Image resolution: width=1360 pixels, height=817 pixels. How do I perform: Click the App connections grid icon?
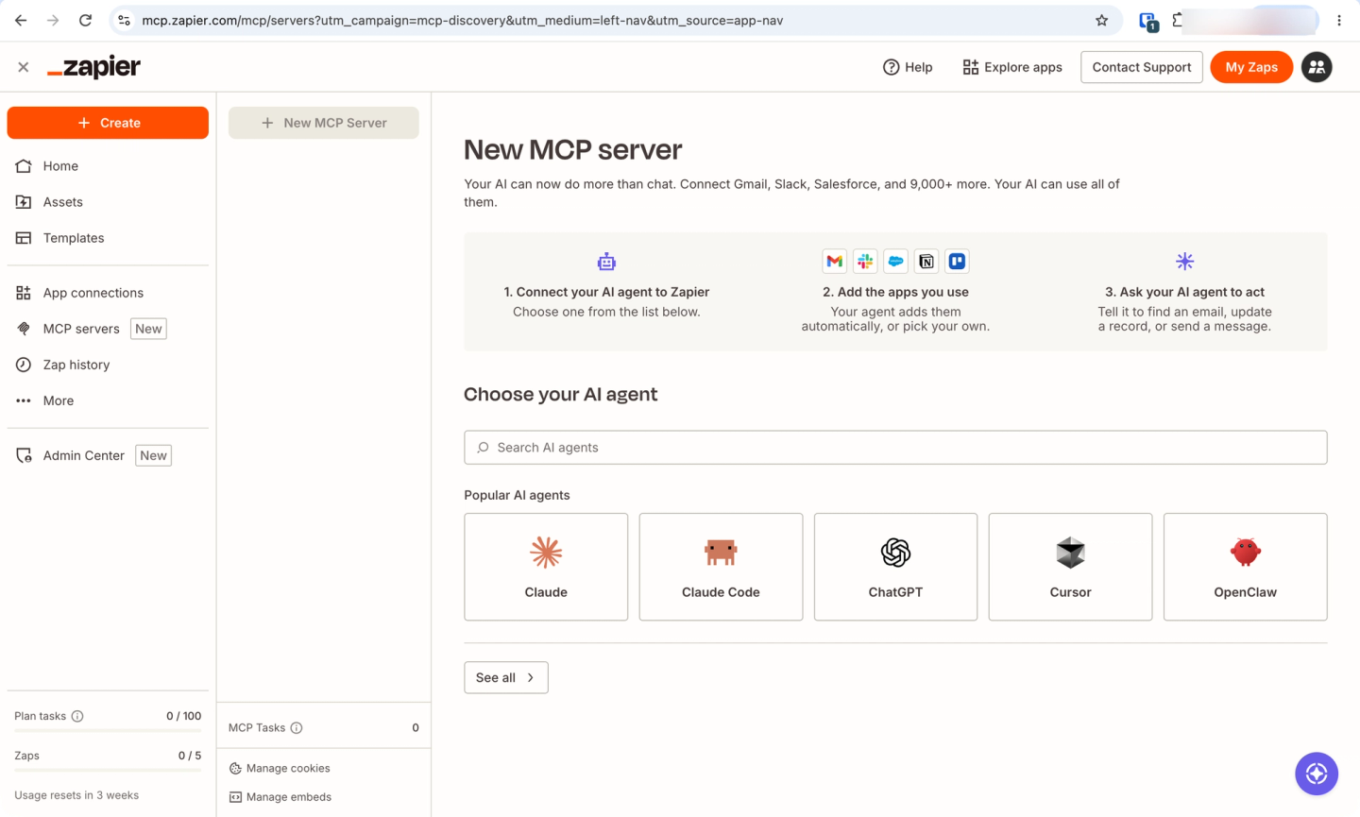point(24,293)
